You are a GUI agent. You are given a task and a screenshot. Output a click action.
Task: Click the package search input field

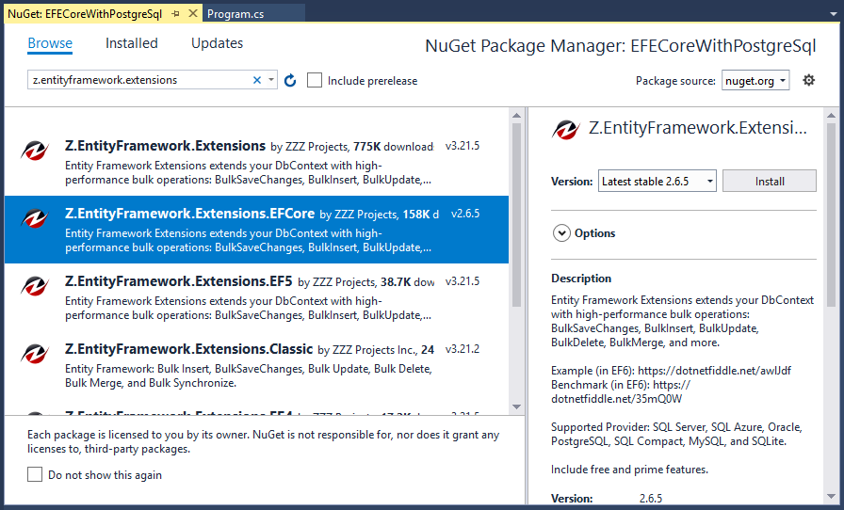140,80
